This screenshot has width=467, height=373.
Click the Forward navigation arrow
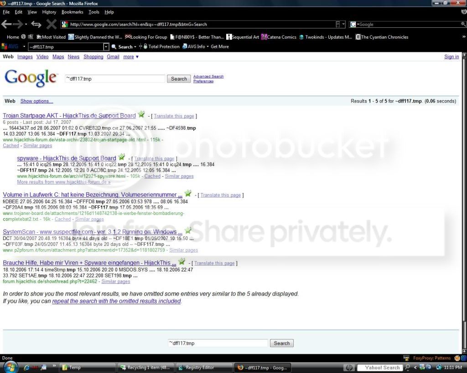coord(18,25)
